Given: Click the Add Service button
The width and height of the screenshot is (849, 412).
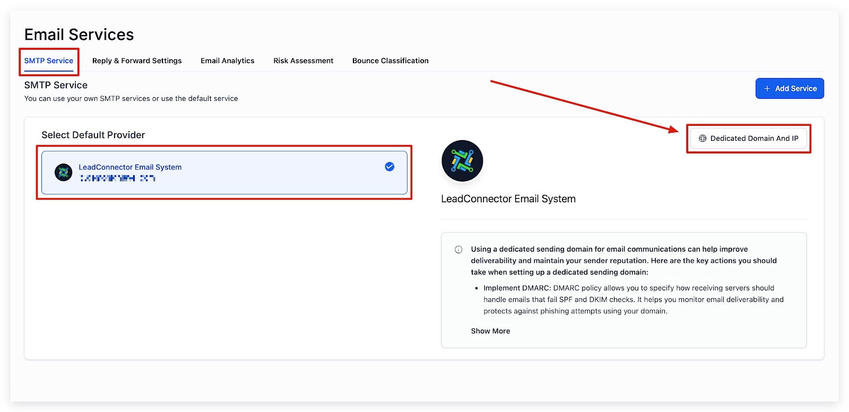Looking at the screenshot, I should [x=790, y=89].
